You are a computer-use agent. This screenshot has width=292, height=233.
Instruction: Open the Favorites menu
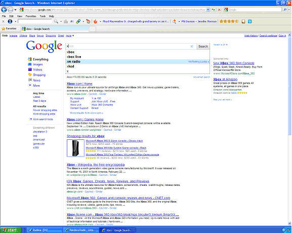click(31, 16)
